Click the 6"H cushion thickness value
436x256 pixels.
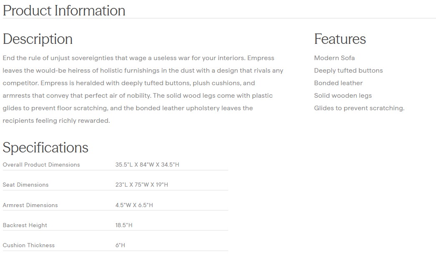120,245
